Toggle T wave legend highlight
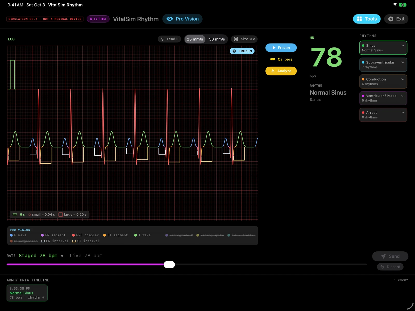 pos(142,235)
